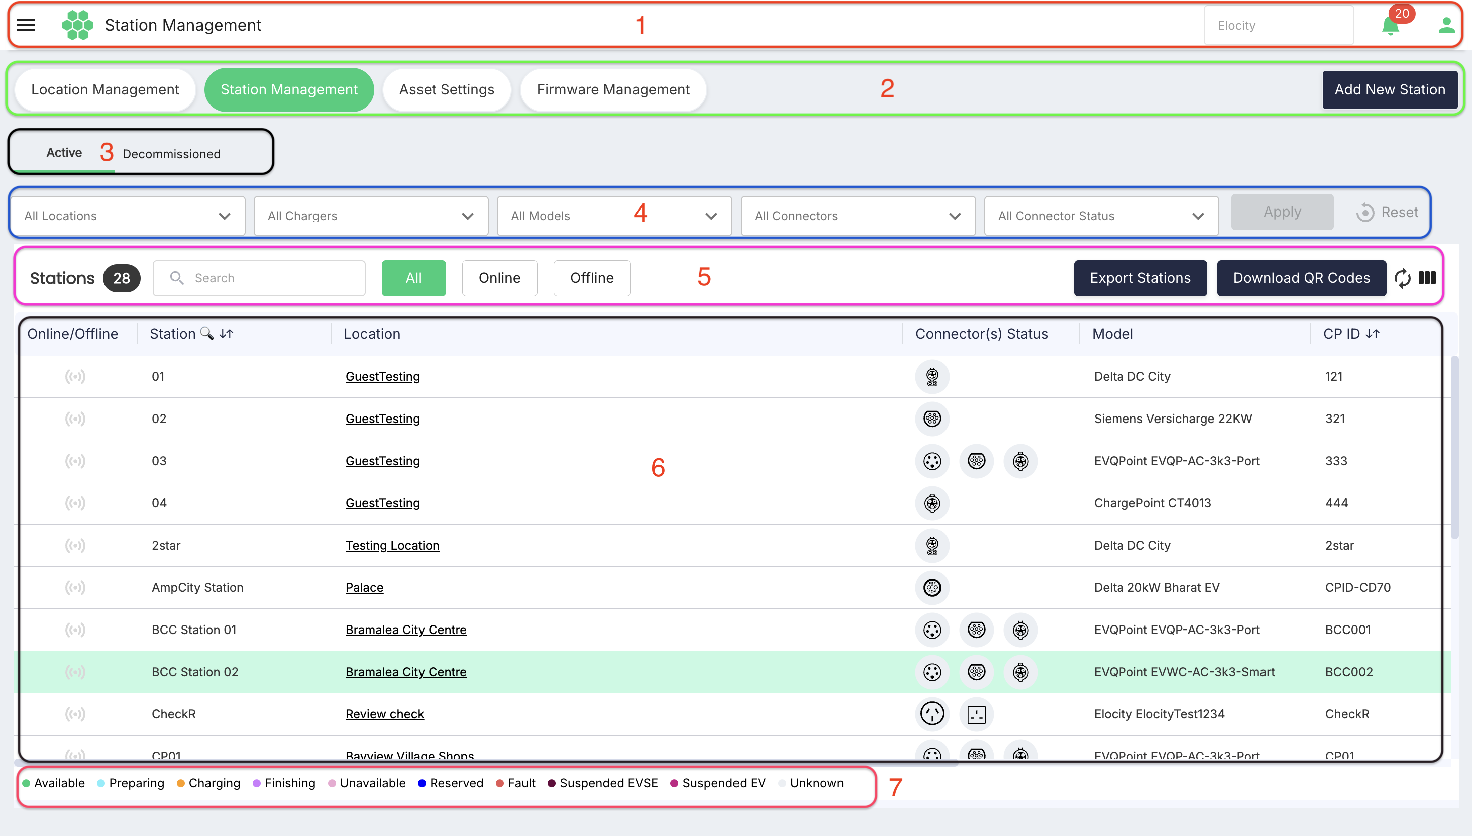Sort by CP ID arrows icon

coord(1373,333)
